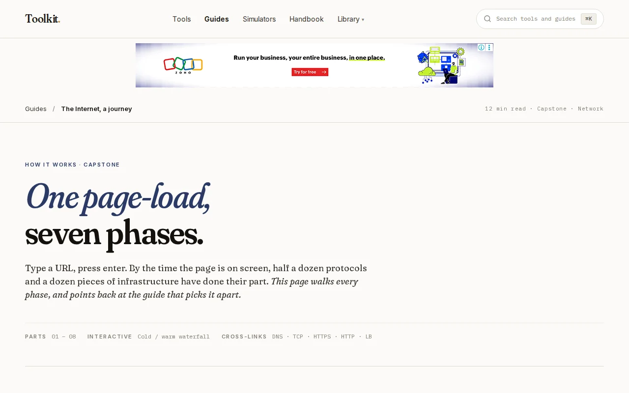Viewport: 629px width, 393px height.
Task: Click the 'seven phases.' heading
Action: click(x=114, y=234)
